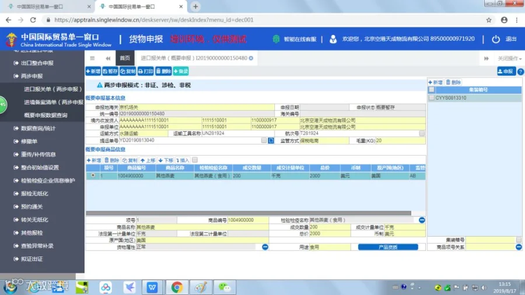The image size is (525, 295).
Task: Open the 关闭操作 dropdown
Action: pyautogui.click(x=509, y=58)
